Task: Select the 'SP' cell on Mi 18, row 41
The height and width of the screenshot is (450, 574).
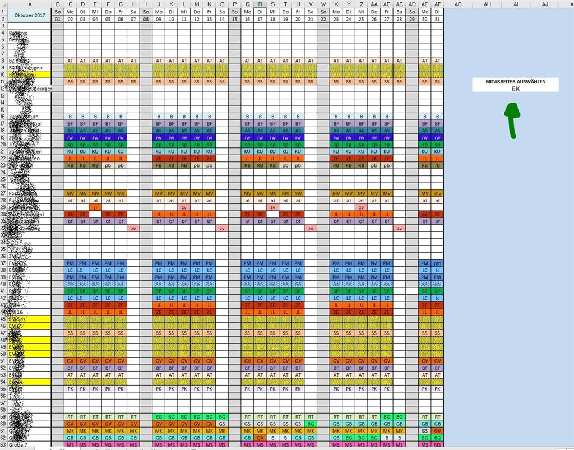Action: pos(273,291)
